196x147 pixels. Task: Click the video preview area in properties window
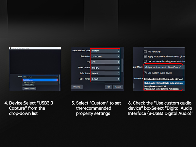pyautogui.click(x=35, y=62)
